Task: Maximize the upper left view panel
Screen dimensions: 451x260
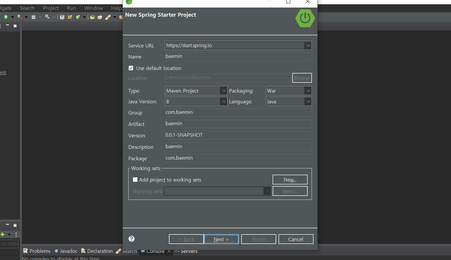Action: 15,25
